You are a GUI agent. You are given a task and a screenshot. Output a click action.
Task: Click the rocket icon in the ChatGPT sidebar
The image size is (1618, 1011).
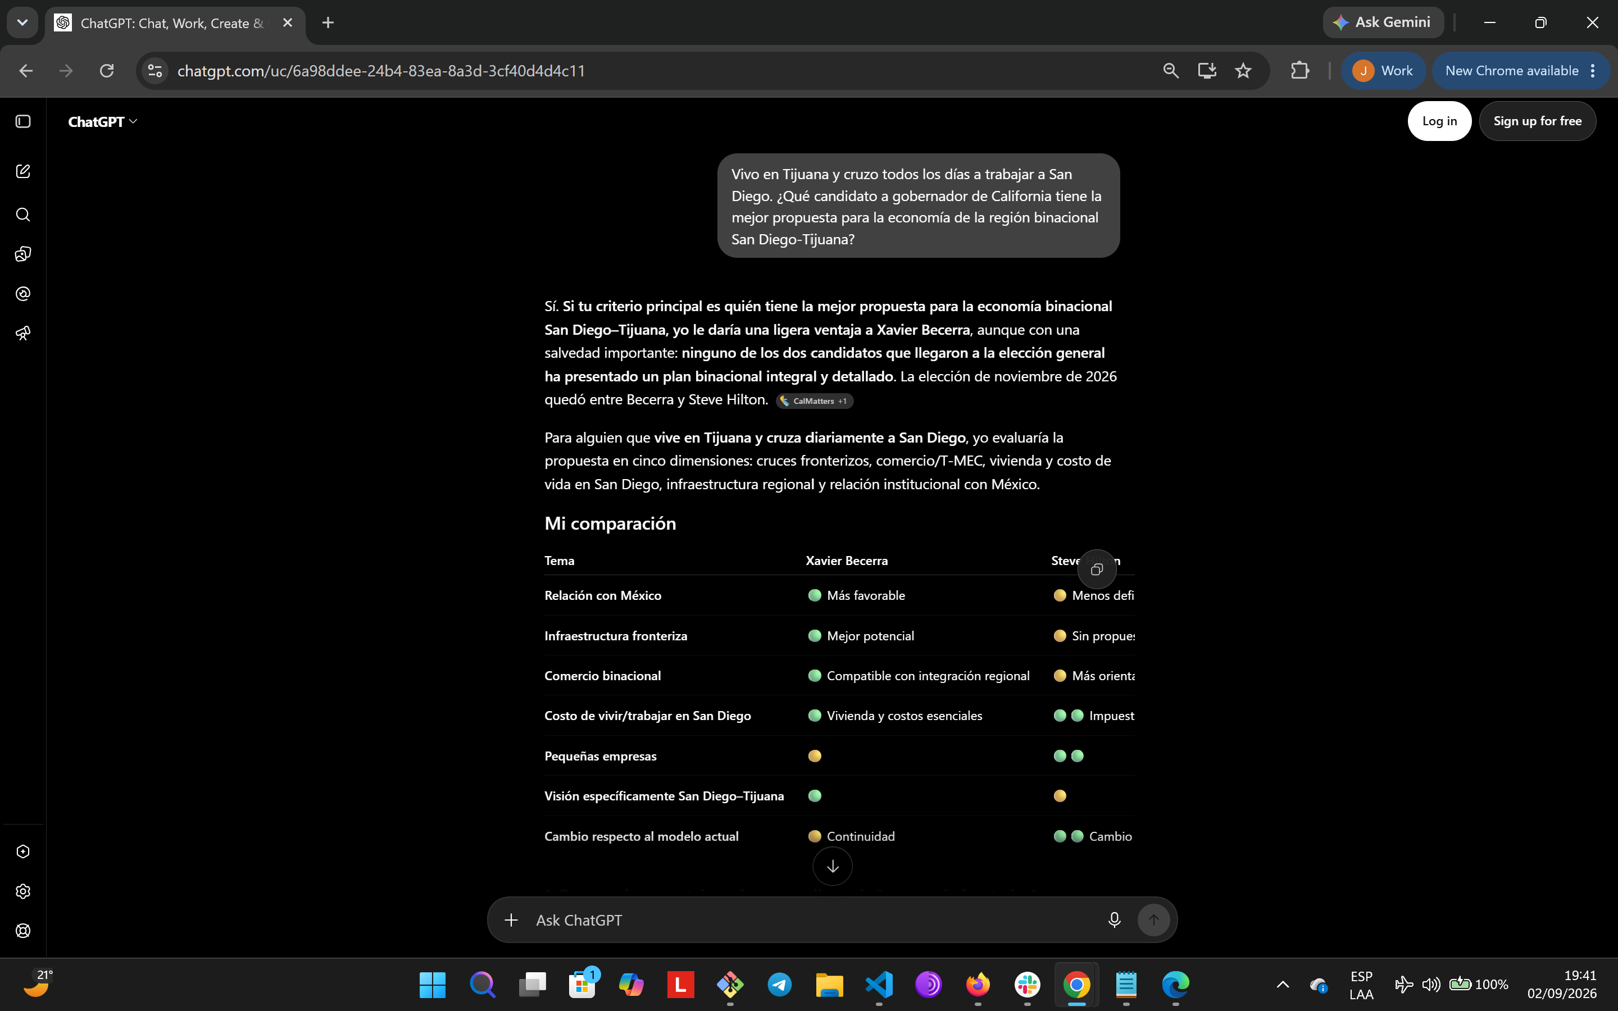(24, 333)
